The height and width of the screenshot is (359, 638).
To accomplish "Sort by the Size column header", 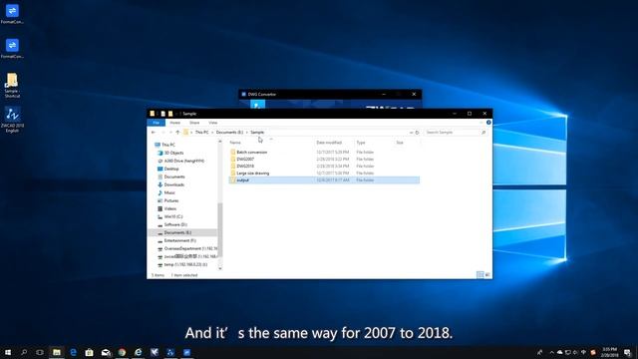I will click(x=400, y=143).
